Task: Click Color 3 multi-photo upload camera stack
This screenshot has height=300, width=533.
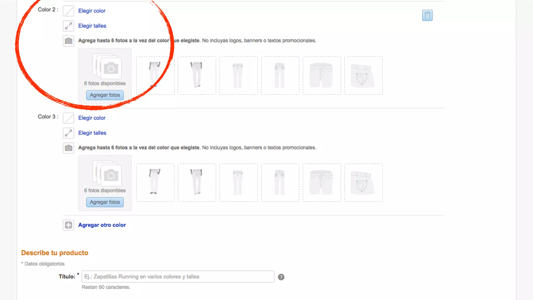Action: tap(107, 173)
